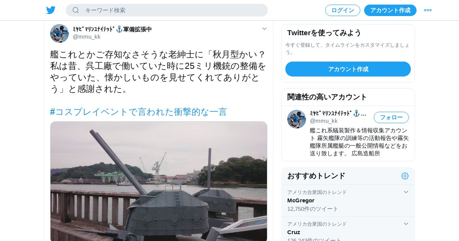The width and height of the screenshot is (459, 241).
Task: Click the ログイン button
Action: tap(343, 10)
